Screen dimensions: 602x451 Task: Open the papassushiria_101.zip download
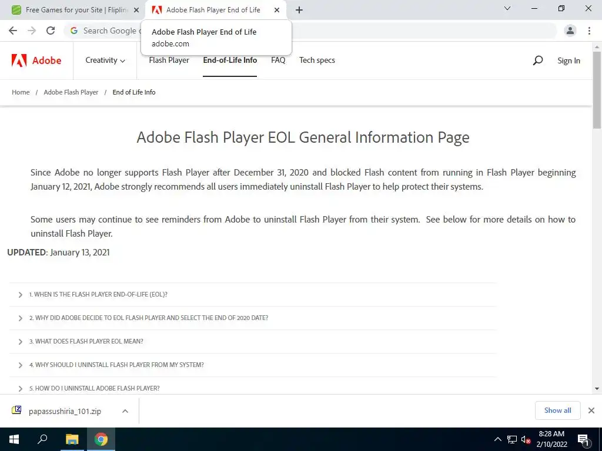[65, 411]
